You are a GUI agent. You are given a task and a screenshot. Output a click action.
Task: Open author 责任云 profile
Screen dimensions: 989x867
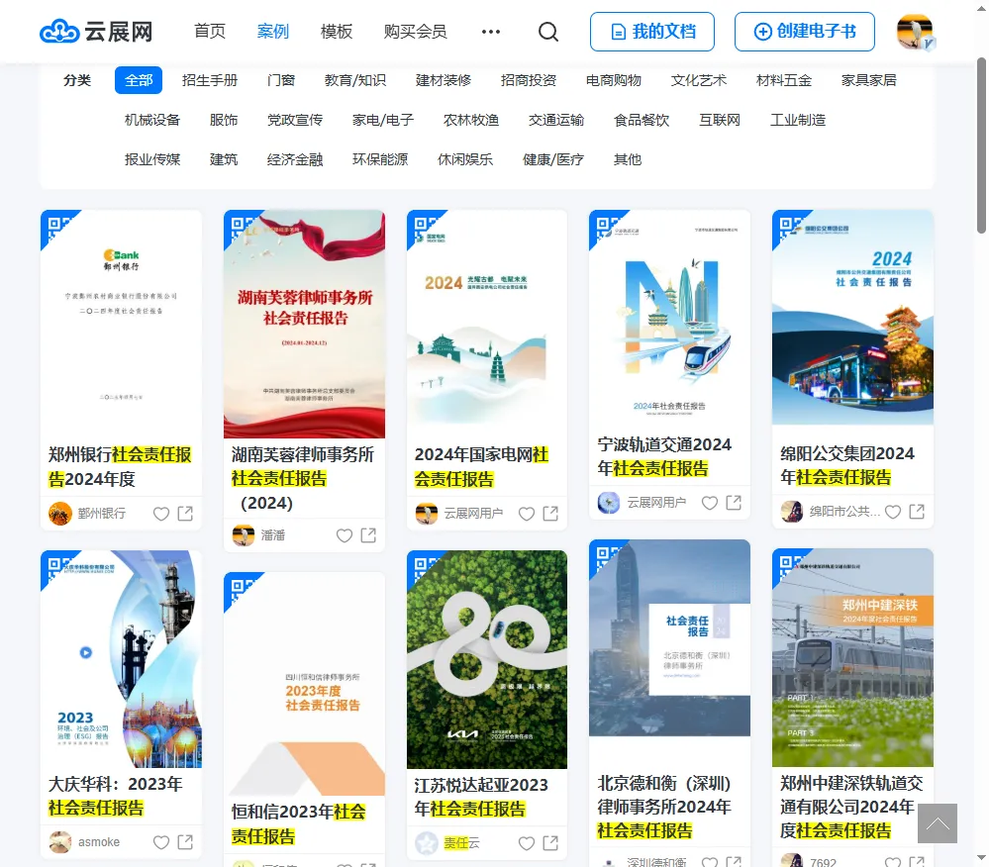click(x=447, y=843)
